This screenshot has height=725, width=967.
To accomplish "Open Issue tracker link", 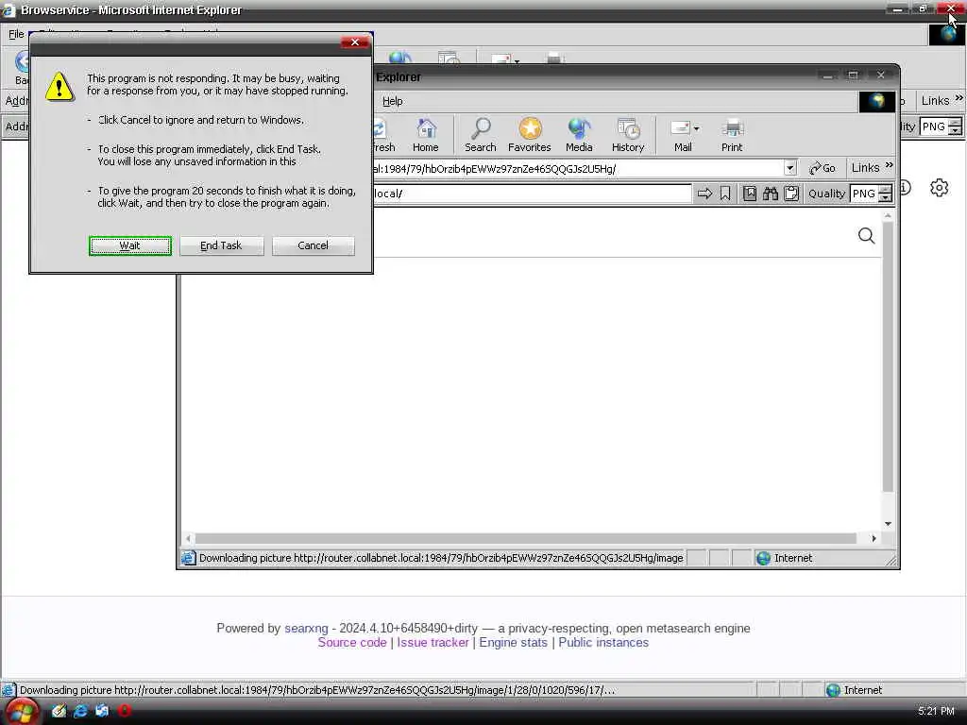I will click(x=433, y=642).
